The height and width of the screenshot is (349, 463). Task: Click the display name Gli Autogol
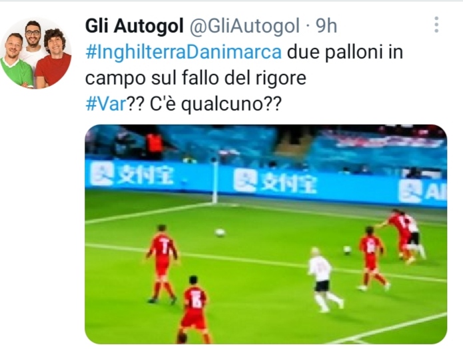135,26
